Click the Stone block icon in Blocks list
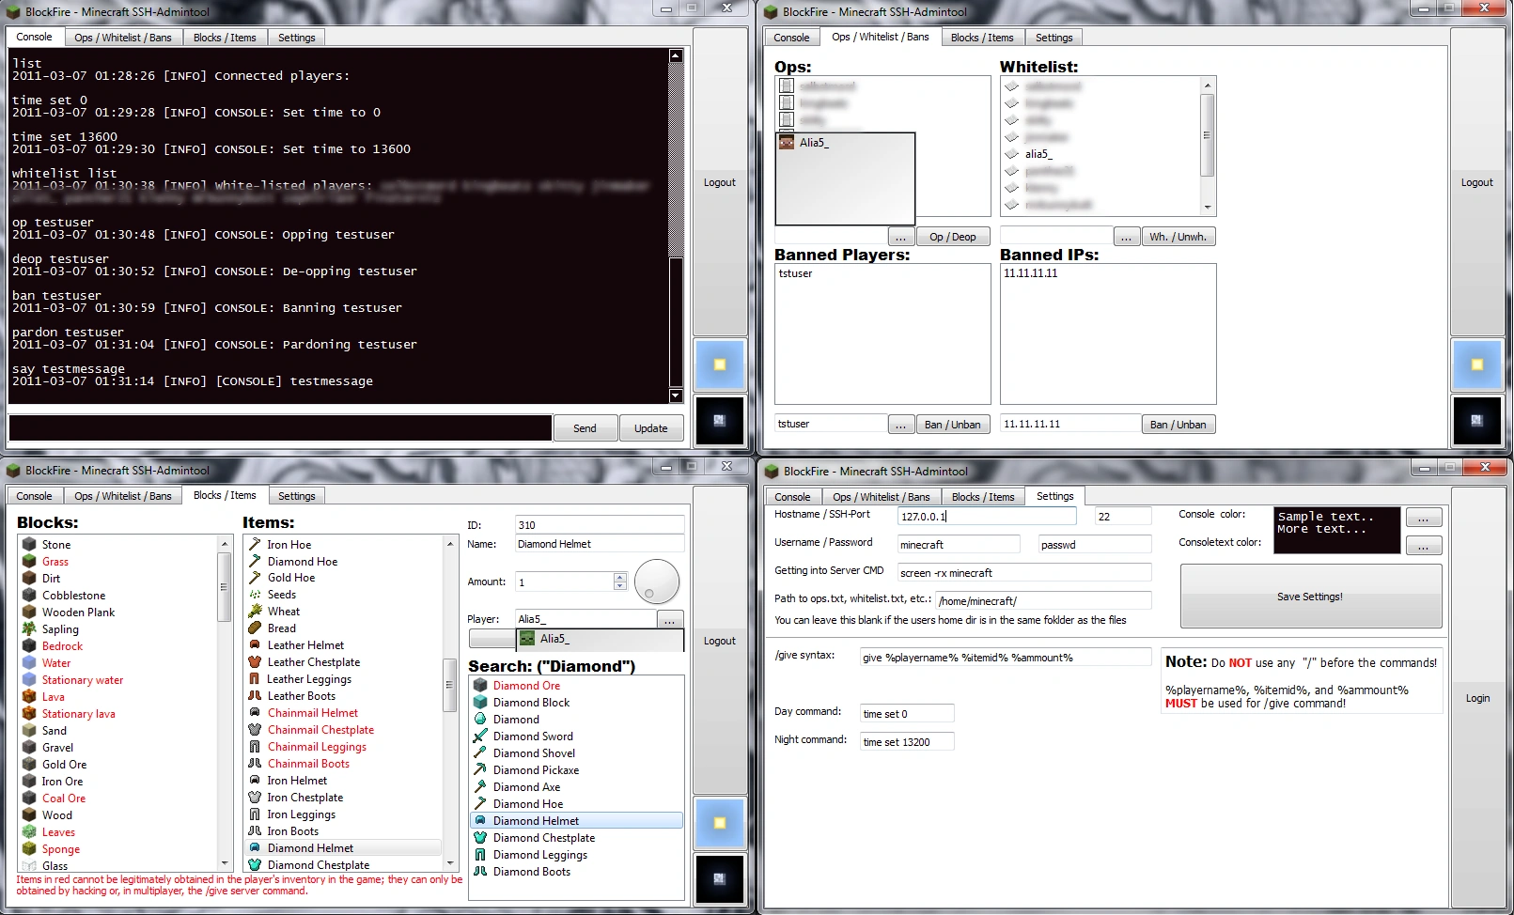Screen dimensions: 1514x915 (x=29, y=545)
